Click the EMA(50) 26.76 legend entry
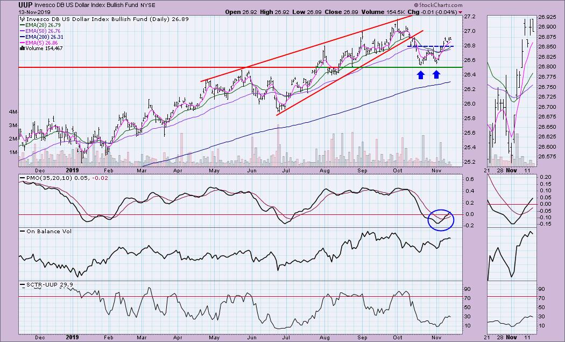The height and width of the screenshot is (342, 565). click(x=43, y=31)
